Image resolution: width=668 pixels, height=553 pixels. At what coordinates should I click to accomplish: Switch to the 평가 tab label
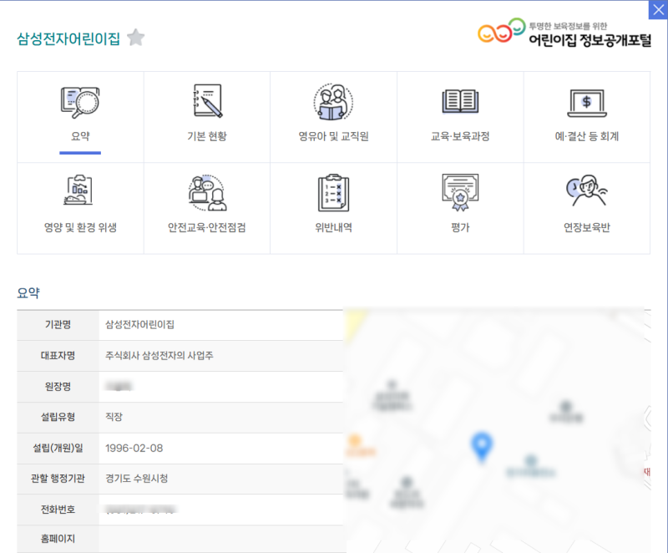[460, 227]
